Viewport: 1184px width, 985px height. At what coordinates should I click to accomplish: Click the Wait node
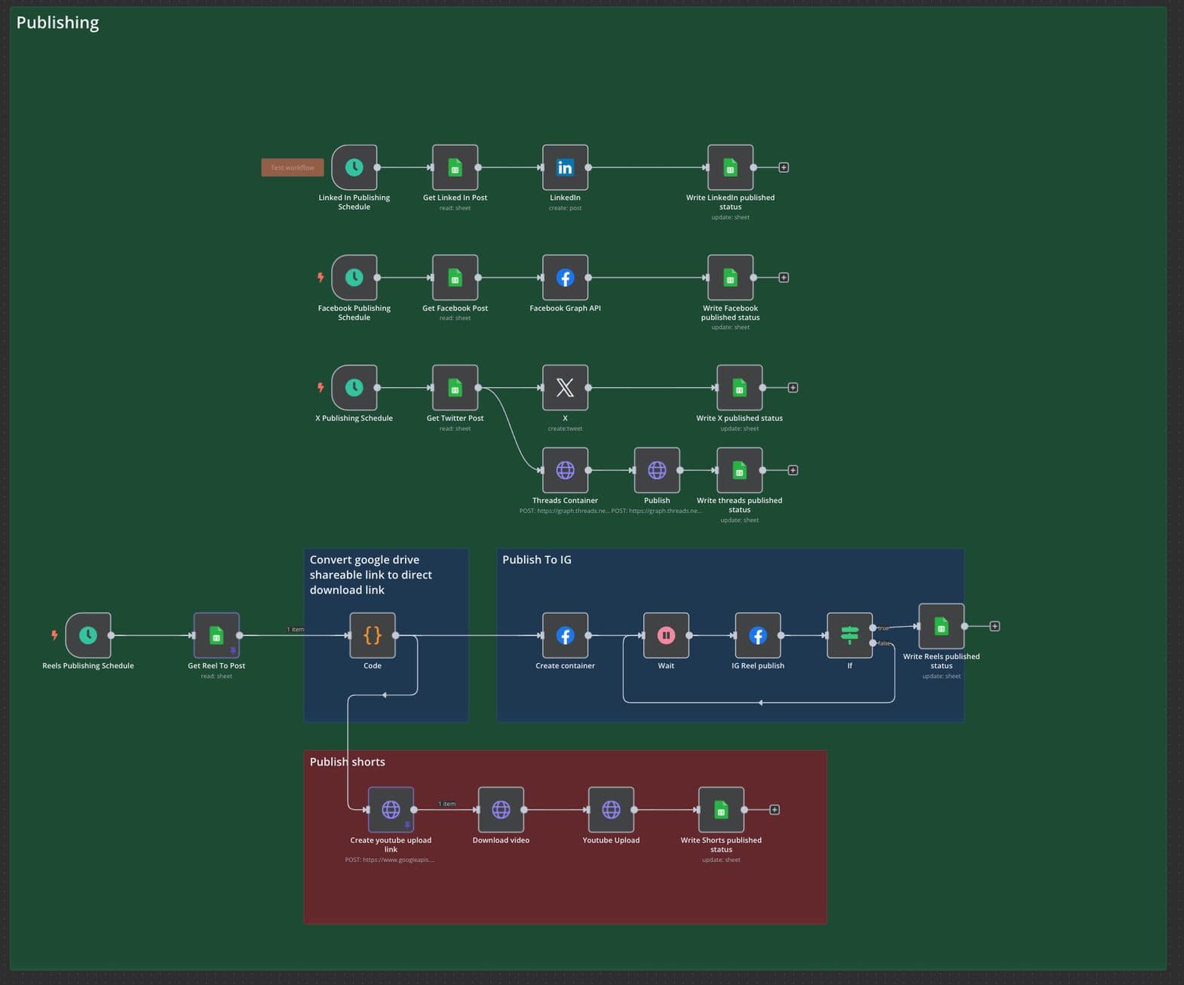(666, 635)
